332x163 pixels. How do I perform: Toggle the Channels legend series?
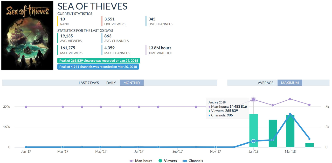(193, 161)
